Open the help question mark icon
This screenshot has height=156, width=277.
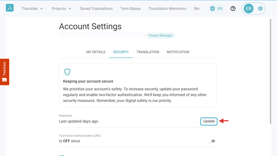(233, 8)
